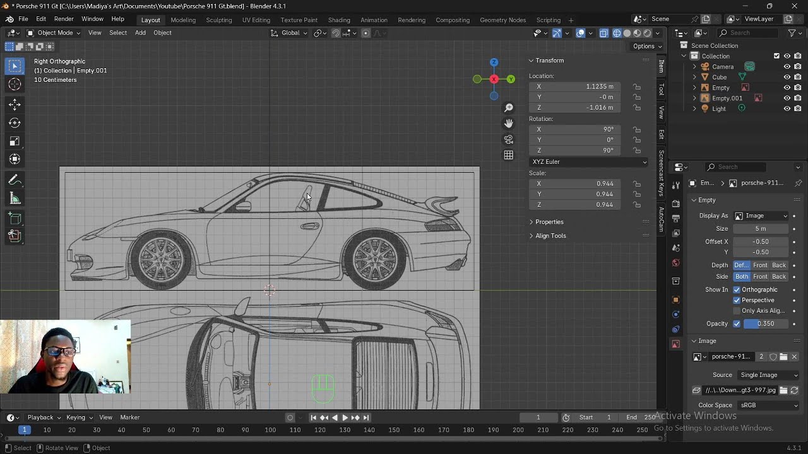The image size is (808, 454).
Task: Activate the Move tool
Action: pos(15,104)
